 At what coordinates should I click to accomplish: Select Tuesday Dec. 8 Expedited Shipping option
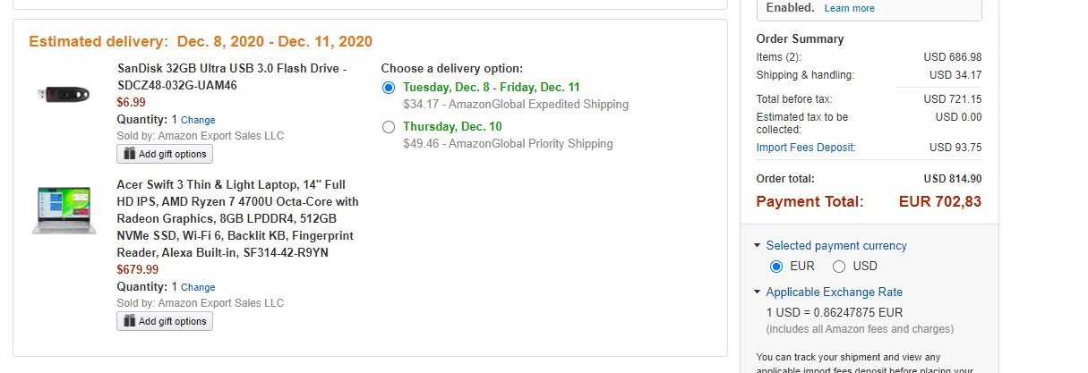[388, 88]
